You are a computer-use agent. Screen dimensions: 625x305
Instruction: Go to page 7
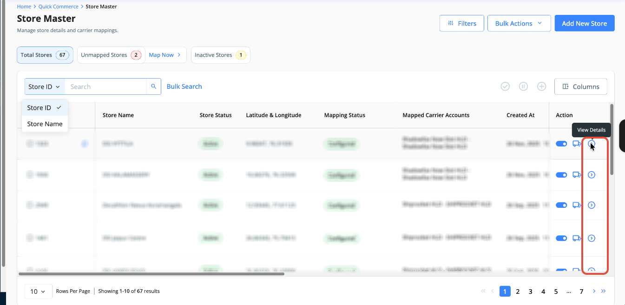pyautogui.click(x=581, y=292)
